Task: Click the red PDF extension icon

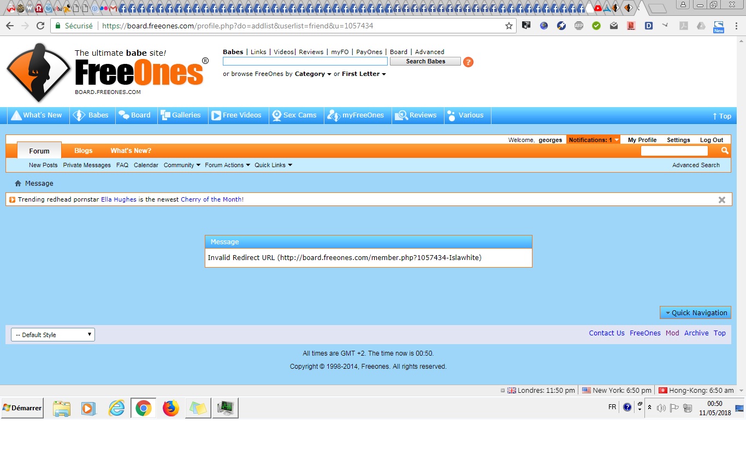Action: [x=631, y=26]
